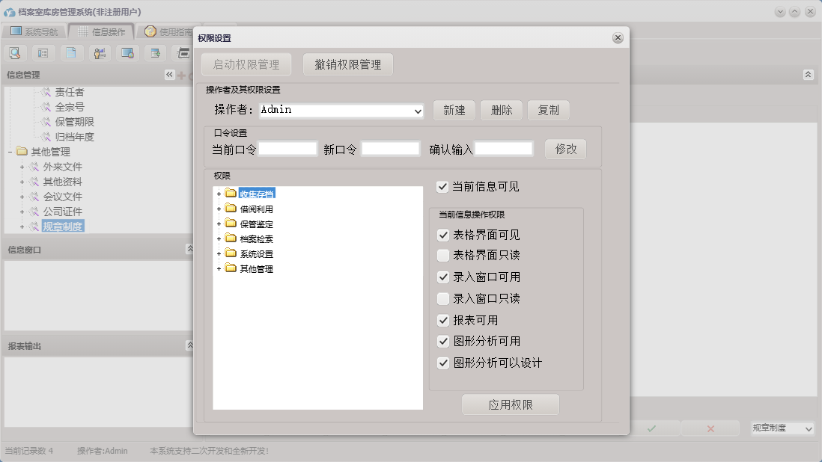Click the tool icon beside 归档年度
The height and width of the screenshot is (462, 822).
pyautogui.click(x=46, y=137)
